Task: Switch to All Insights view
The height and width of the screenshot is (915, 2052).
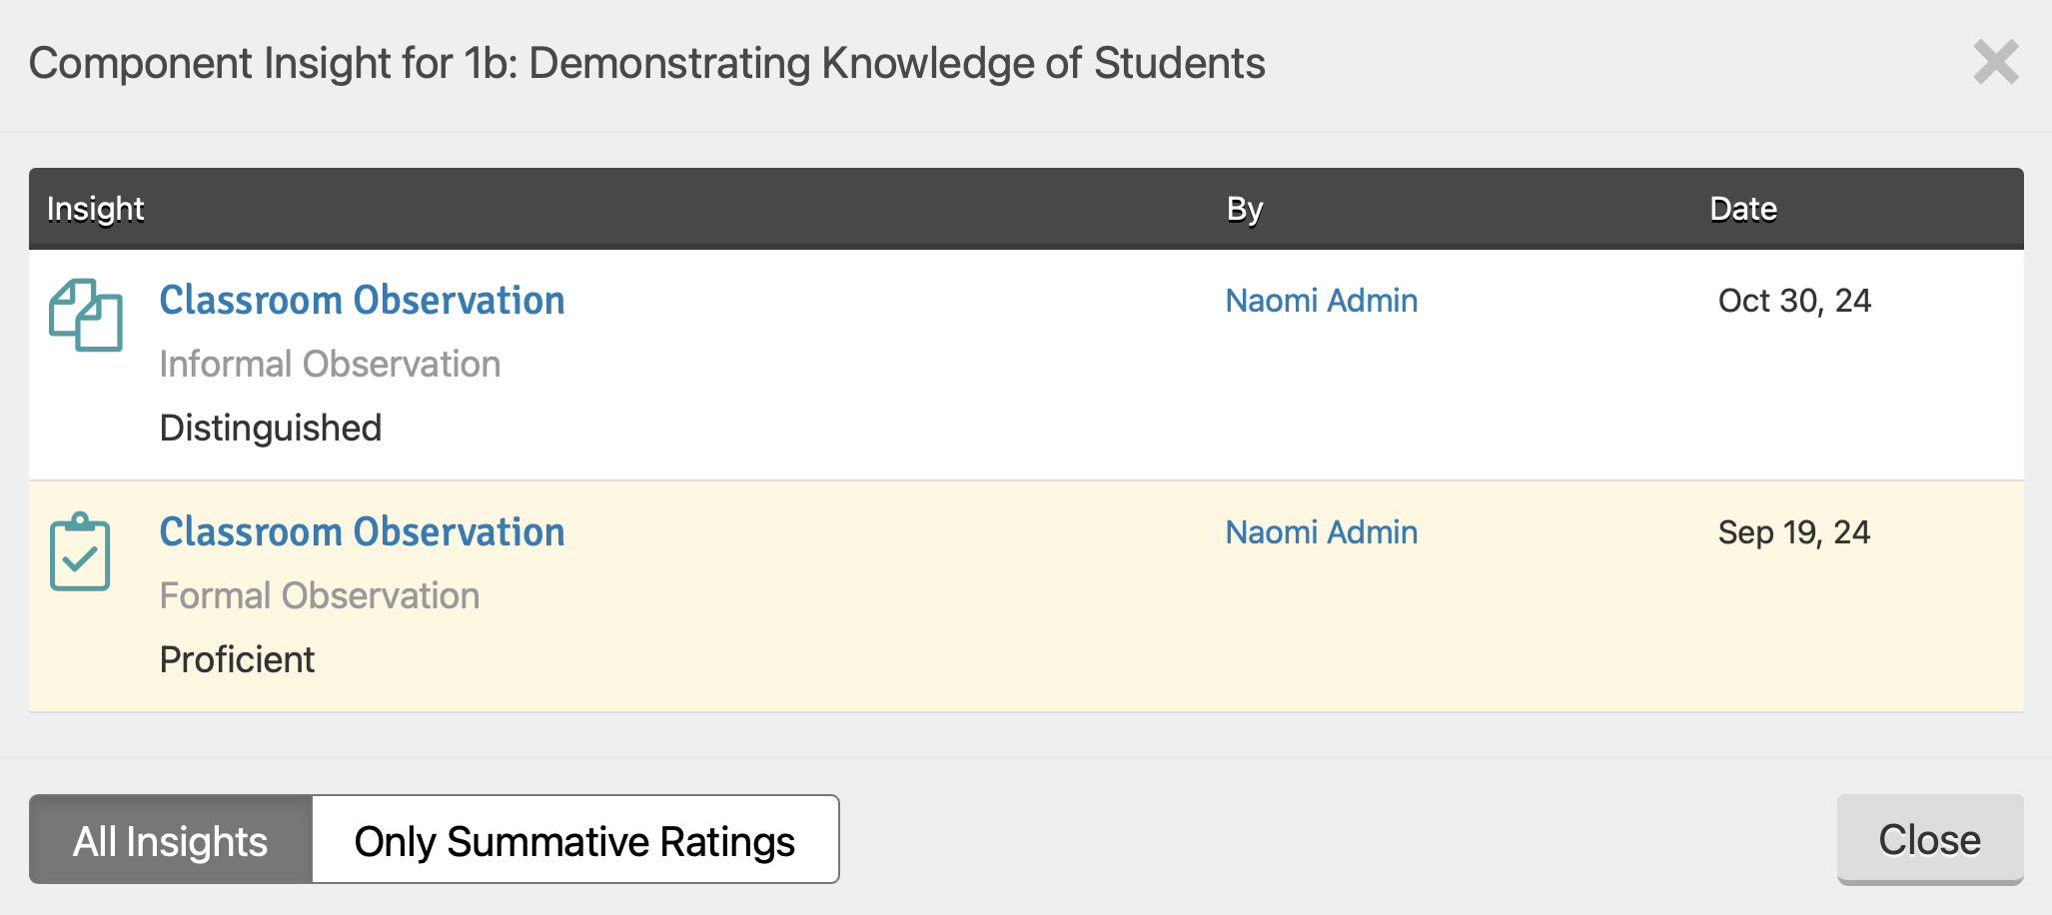Action: coord(171,839)
